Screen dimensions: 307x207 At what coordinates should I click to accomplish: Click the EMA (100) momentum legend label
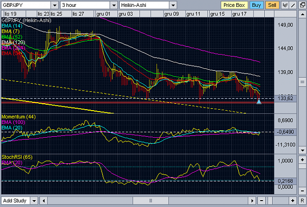(13, 122)
